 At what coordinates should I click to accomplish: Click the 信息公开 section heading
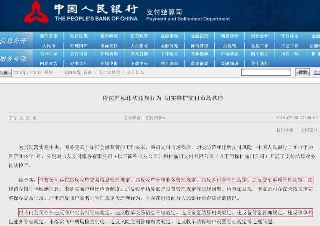click(x=13, y=41)
